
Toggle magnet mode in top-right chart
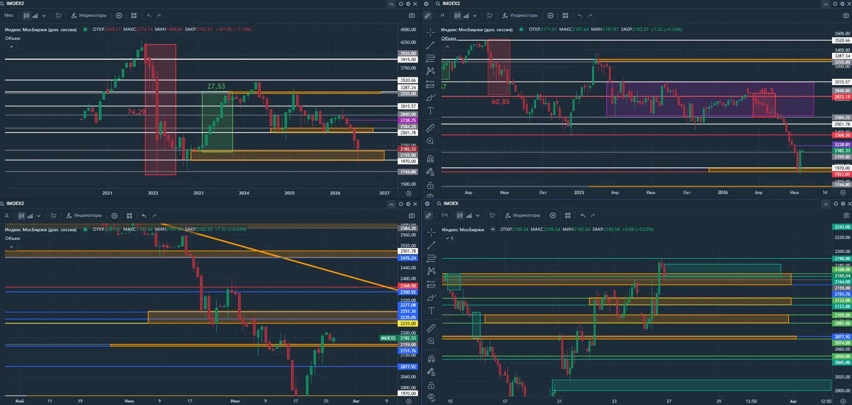pos(431,159)
